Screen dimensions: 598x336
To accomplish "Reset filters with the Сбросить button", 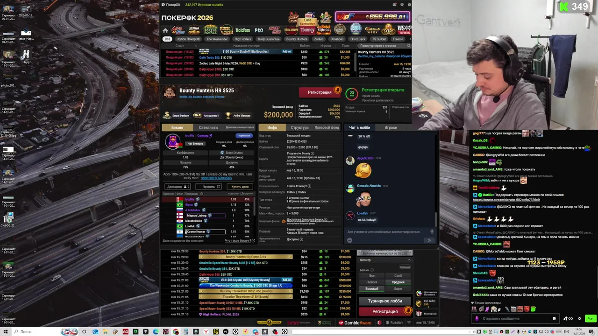I will [405, 267].
